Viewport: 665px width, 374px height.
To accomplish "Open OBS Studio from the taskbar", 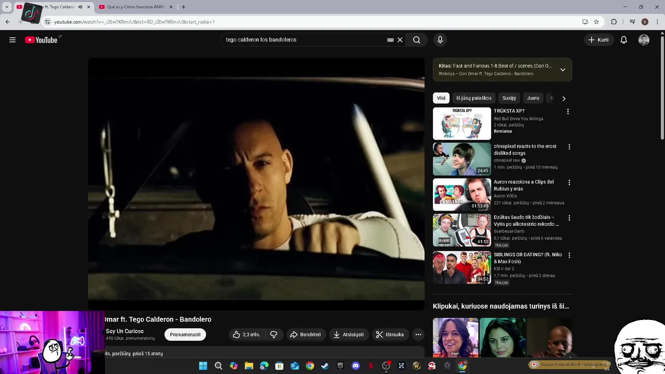I will (386, 366).
